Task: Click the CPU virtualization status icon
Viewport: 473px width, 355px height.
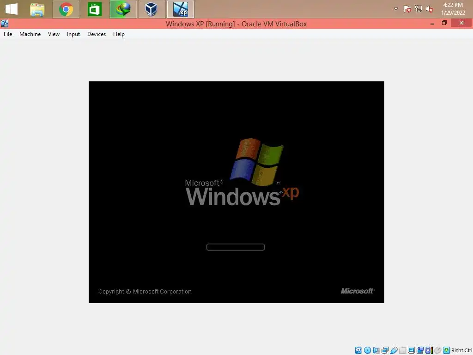Action: pyautogui.click(x=429, y=350)
